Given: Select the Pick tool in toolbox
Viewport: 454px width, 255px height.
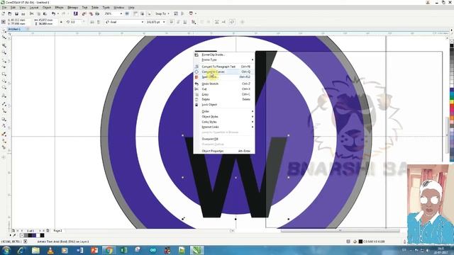Looking at the screenshot, I should coord(4,30).
